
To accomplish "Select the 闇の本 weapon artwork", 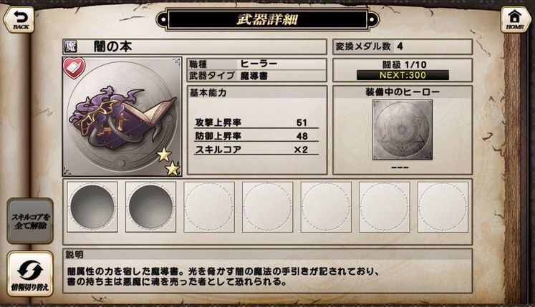I will point(122,117).
